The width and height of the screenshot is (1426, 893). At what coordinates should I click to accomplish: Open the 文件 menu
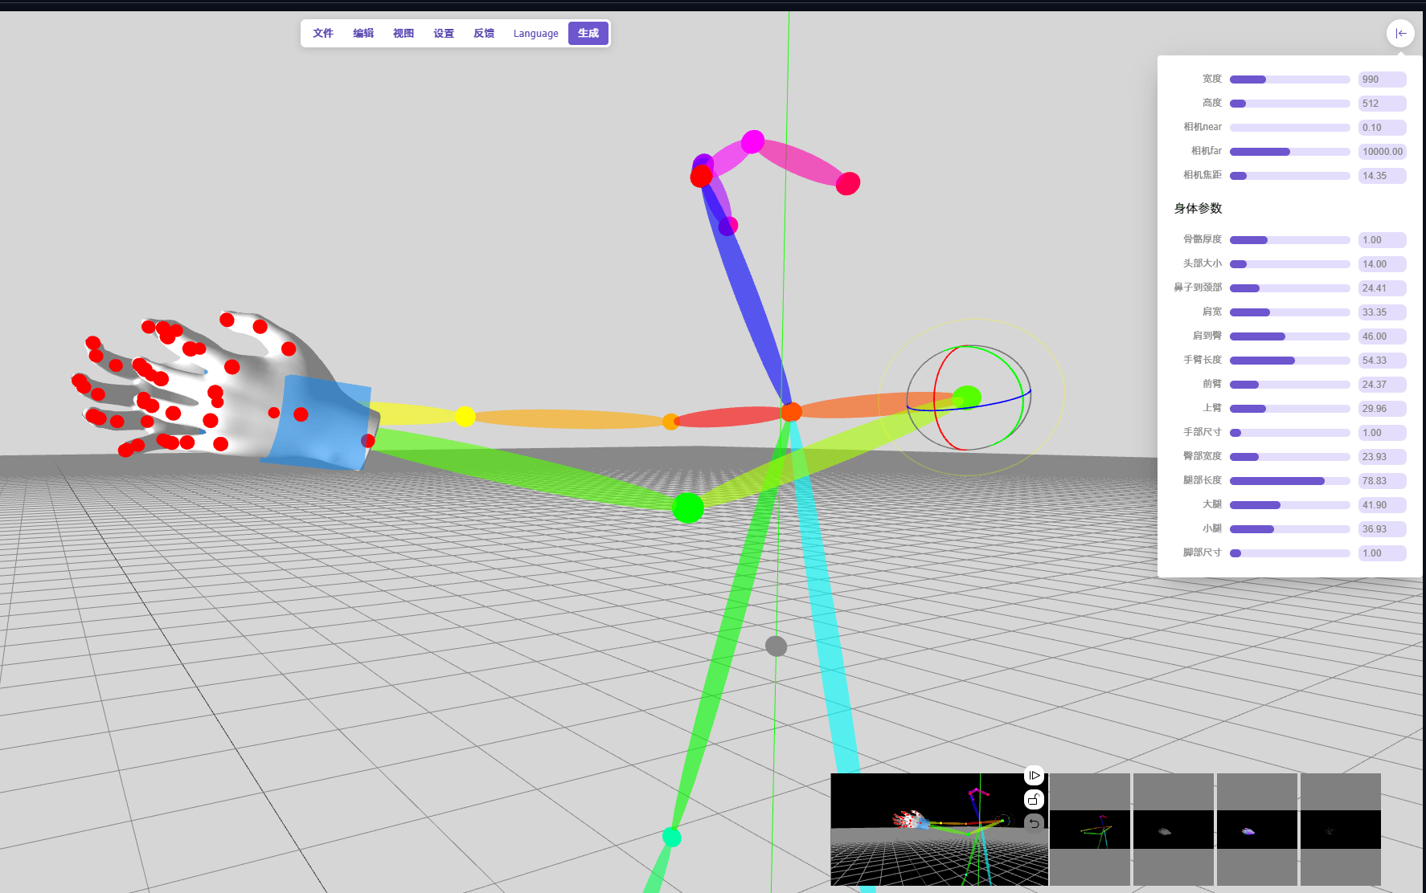(323, 33)
